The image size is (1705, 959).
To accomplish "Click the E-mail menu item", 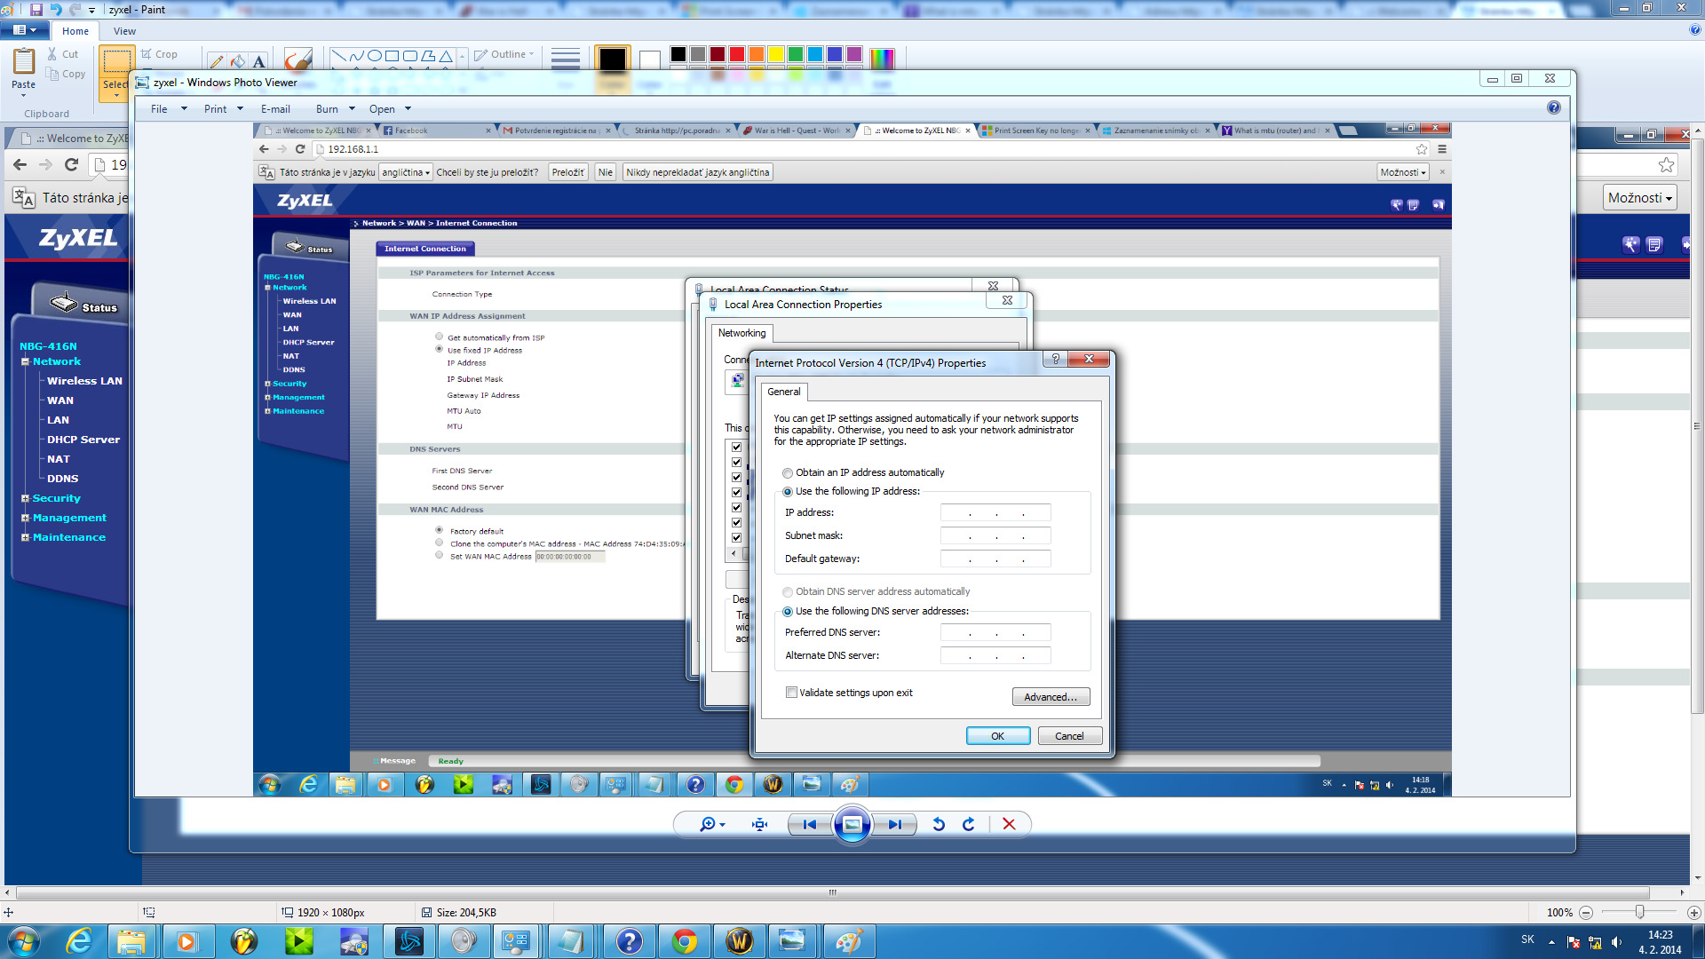I will [275, 109].
